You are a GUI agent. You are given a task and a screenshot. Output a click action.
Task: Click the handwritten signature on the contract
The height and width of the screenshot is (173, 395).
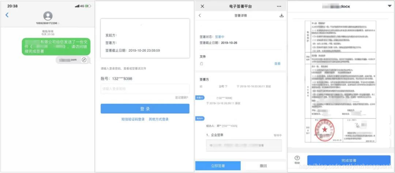(357, 125)
